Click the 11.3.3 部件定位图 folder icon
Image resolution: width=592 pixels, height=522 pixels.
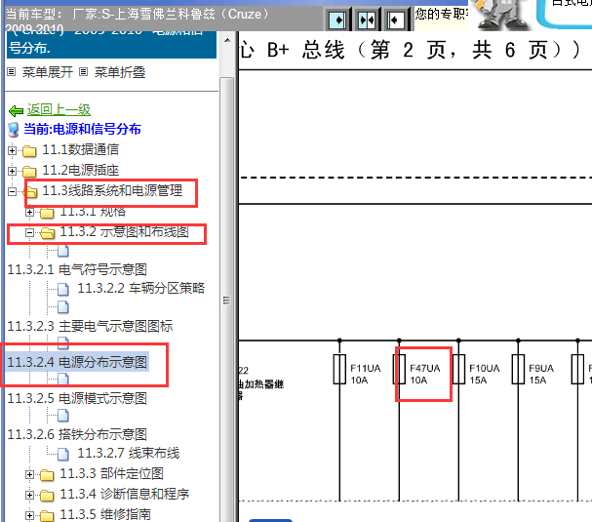47,475
